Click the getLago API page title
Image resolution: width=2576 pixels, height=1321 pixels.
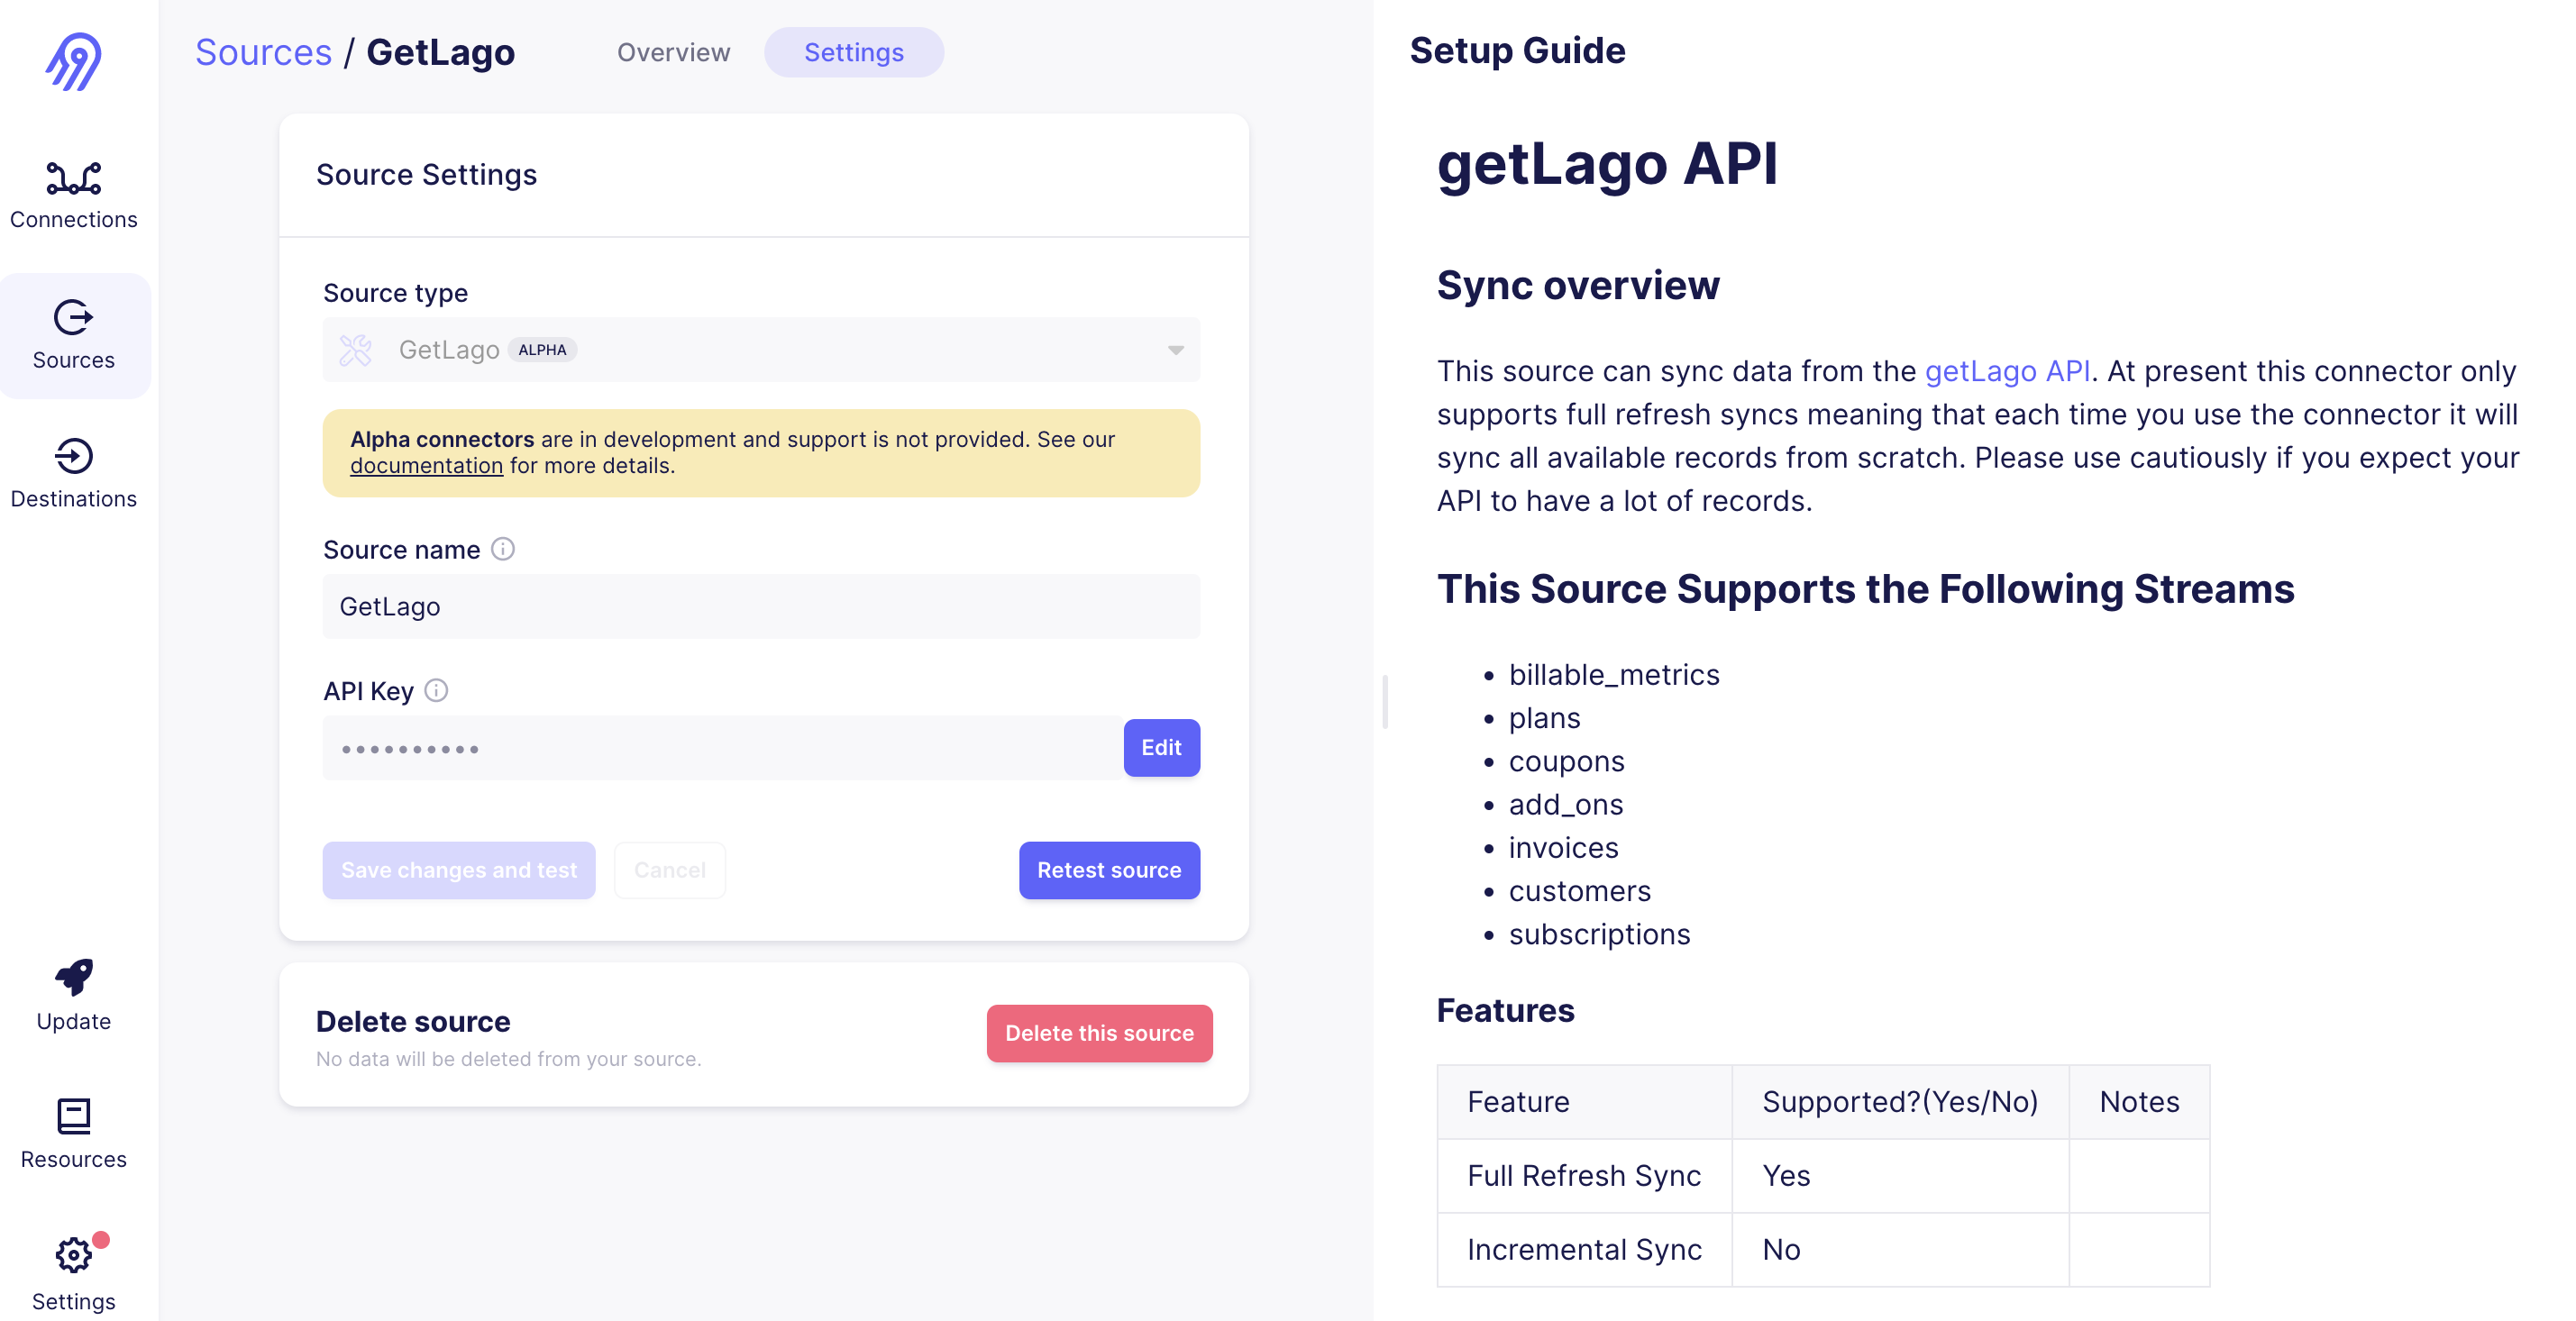pos(1607,164)
